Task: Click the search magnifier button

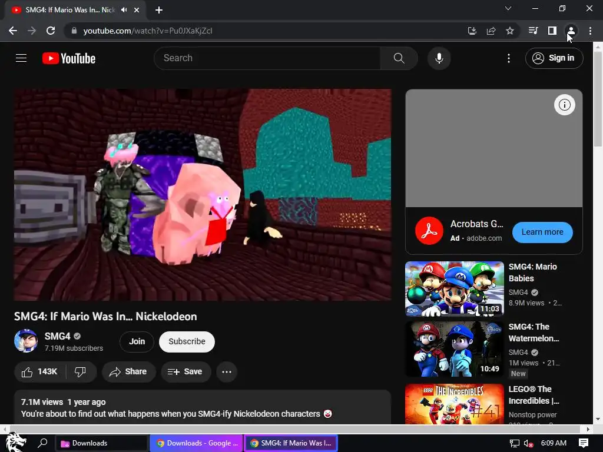Action: (399, 58)
